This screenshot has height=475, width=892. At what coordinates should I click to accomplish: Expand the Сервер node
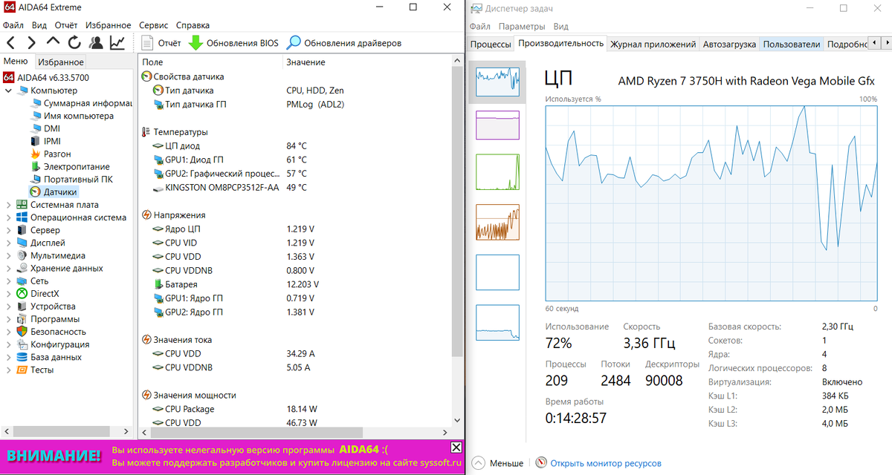(8, 230)
